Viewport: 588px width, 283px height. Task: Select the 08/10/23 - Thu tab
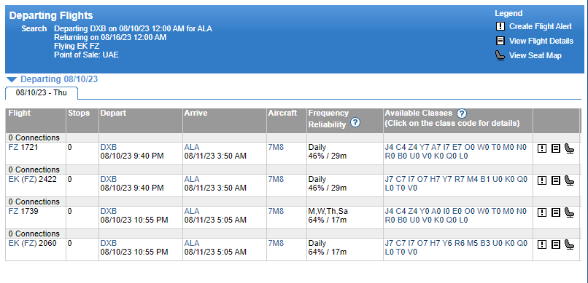(x=42, y=92)
